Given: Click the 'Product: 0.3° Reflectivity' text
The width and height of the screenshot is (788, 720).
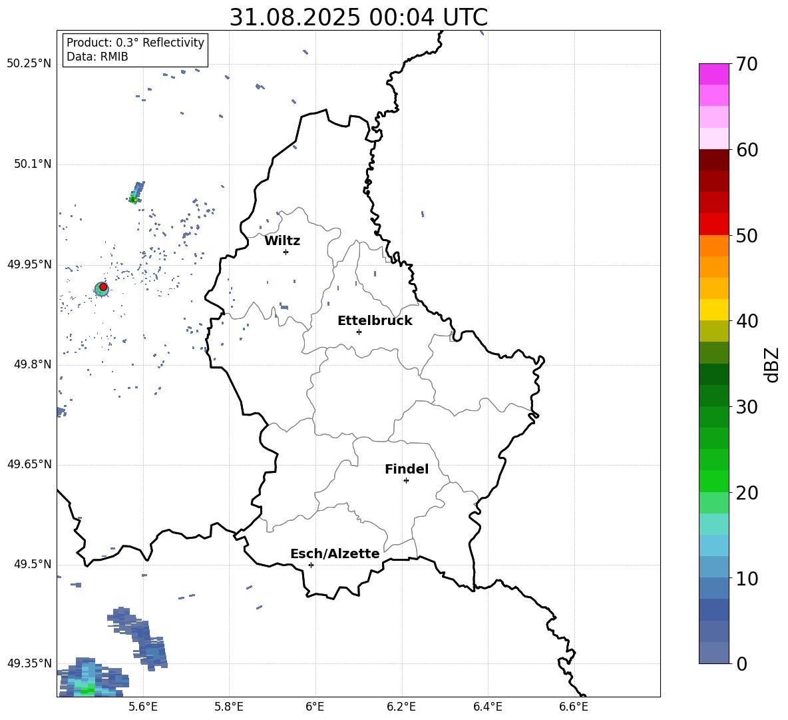Looking at the screenshot, I should point(135,43).
